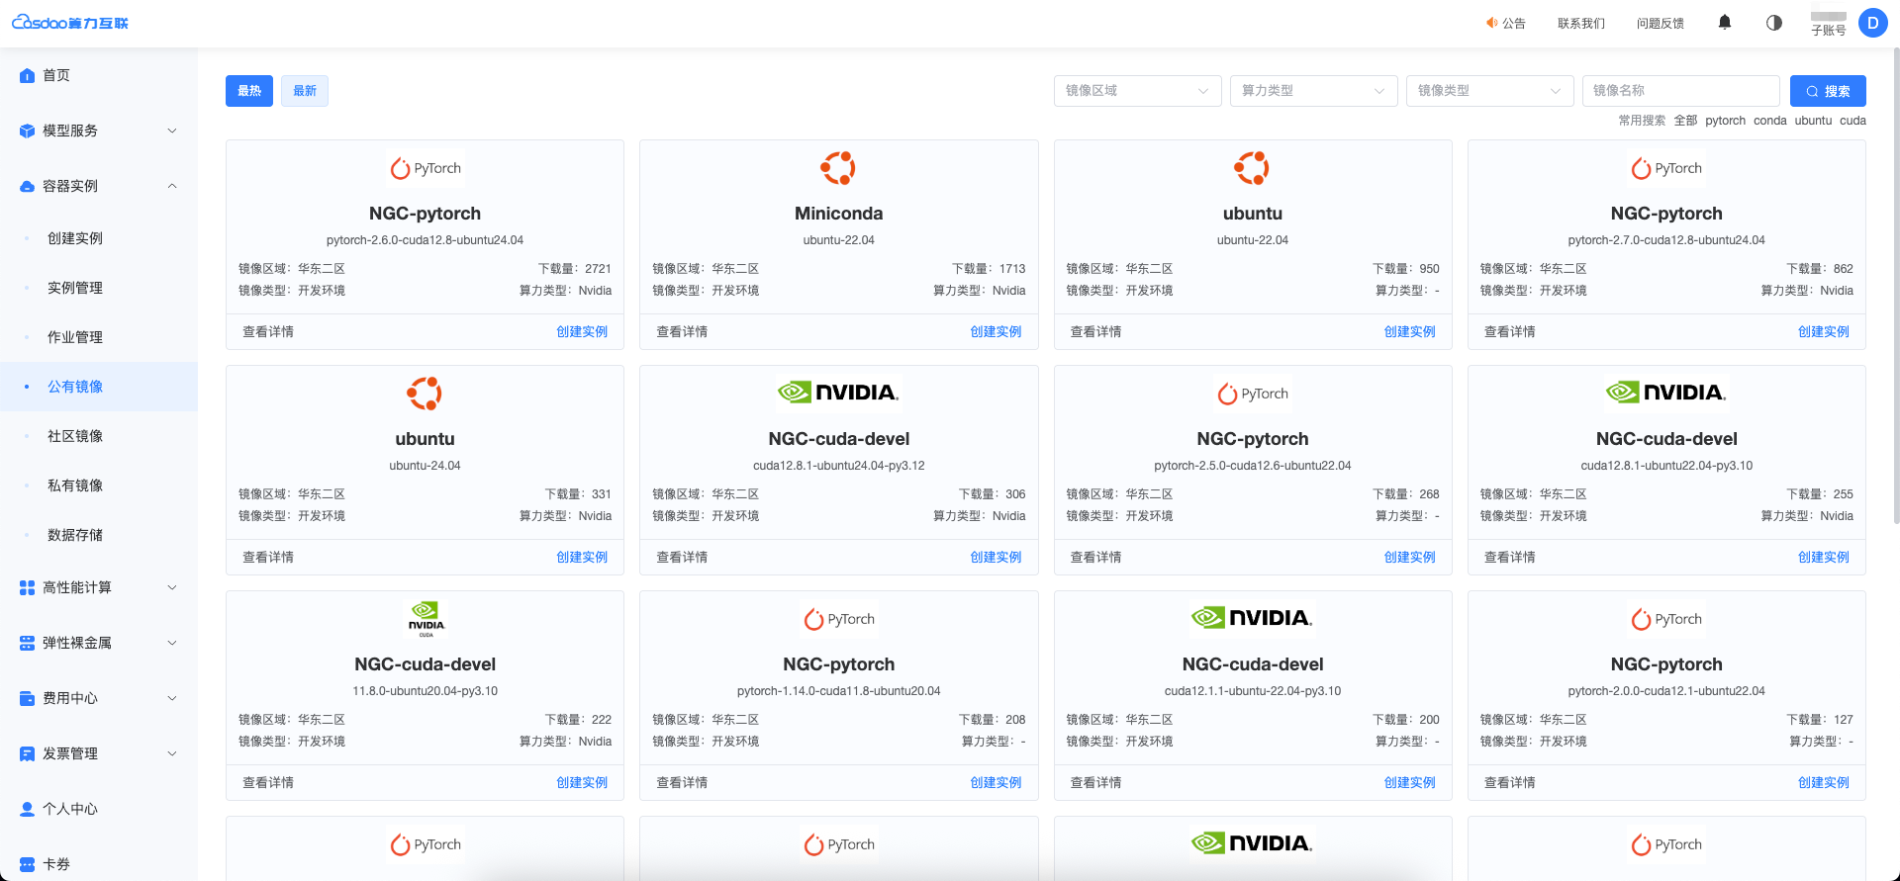Click the announcement speaker icon
Viewport: 1900px width, 881px height.
(x=1492, y=23)
